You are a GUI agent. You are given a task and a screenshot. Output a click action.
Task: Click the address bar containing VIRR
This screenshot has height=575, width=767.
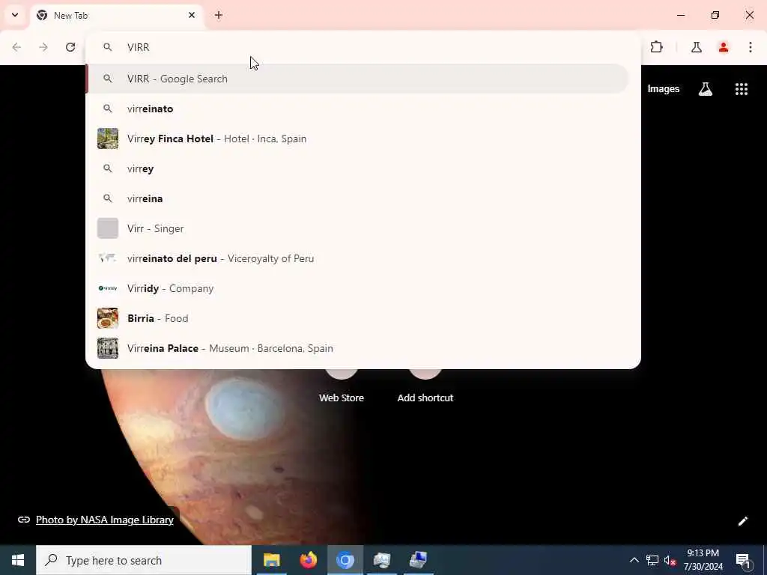pyautogui.click(x=363, y=47)
